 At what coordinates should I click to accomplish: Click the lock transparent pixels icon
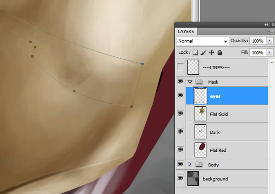(195, 52)
